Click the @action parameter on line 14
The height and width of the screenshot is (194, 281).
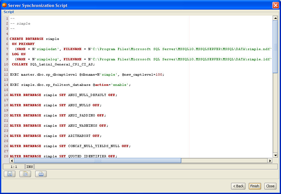tap(100, 85)
